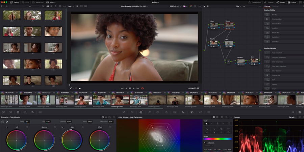Select the Warper node 02
This screenshot has width=304, height=152.
click(229, 25)
